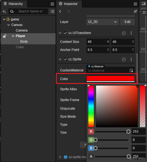The width and height of the screenshot is (147, 162).
Task: Toggle the lock icon on Player node
Action: click(5, 36)
